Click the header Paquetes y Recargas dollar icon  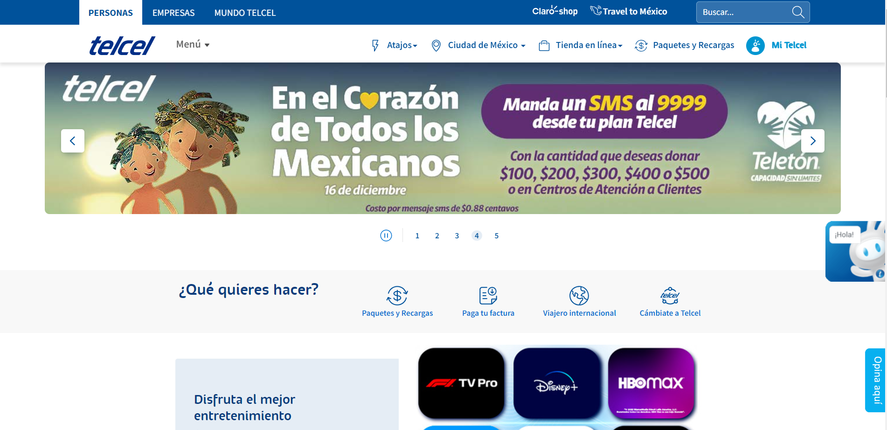641,45
